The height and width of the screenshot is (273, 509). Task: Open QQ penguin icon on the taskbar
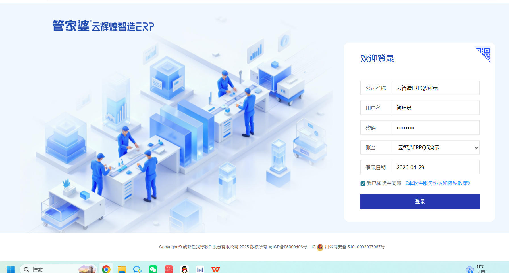pos(184,269)
